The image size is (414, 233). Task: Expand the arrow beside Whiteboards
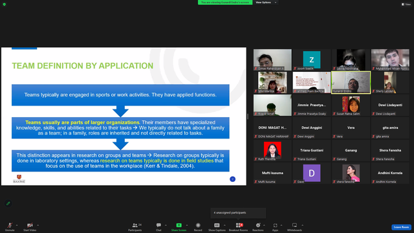(x=303, y=225)
